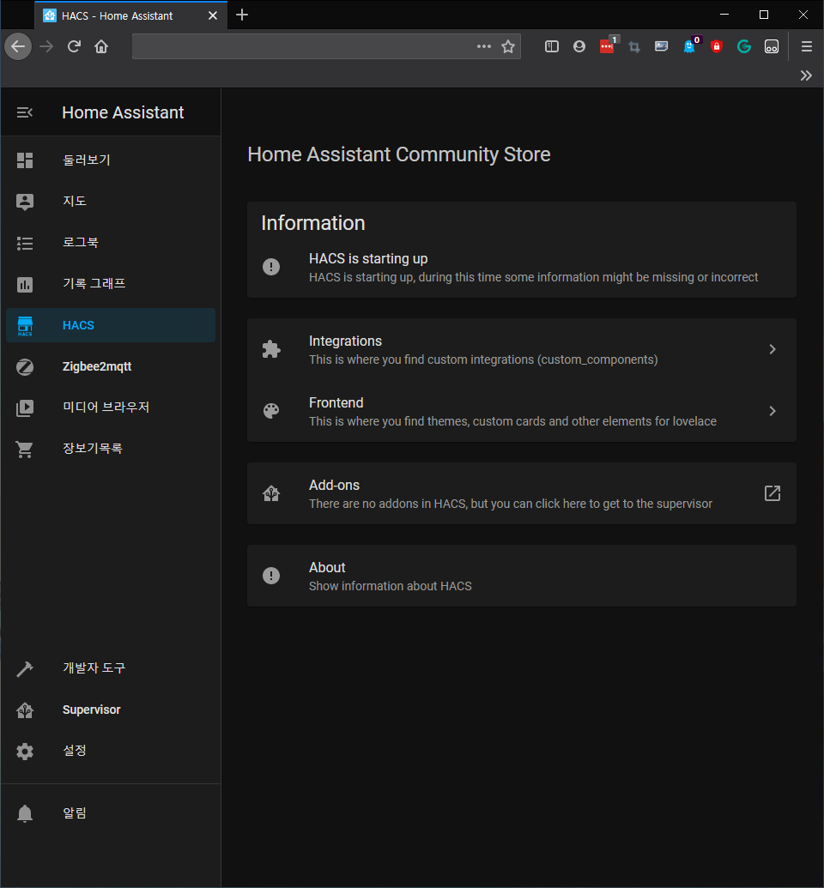Click the Zigbee2mqtt circular Z icon

pyautogui.click(x=25, y=367)
